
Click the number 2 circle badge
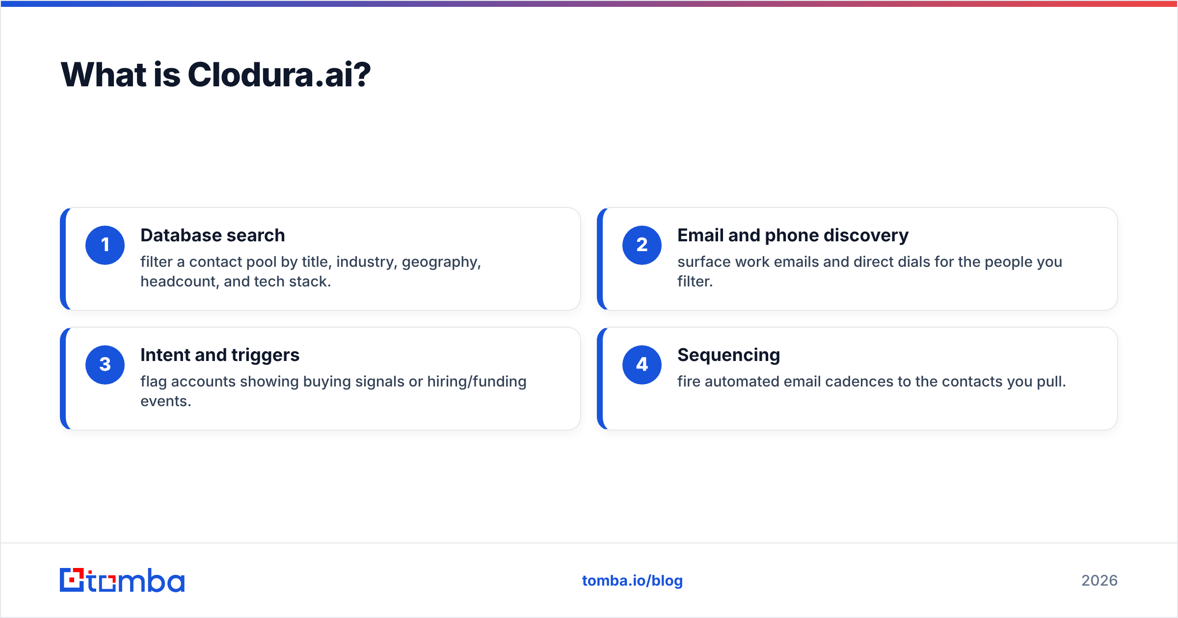[x=642, y=245]
